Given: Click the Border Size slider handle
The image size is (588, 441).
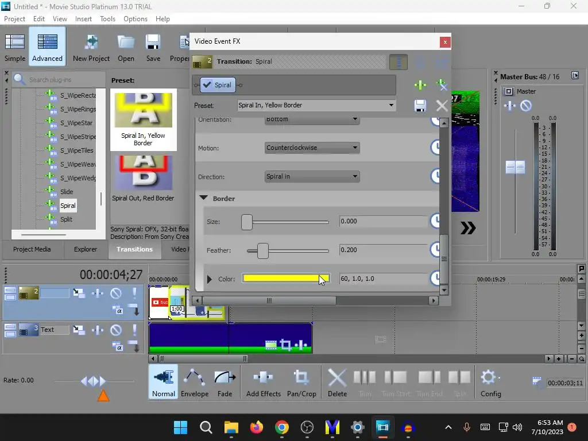Looking at the screenshot, I should pyautogui.click(x=247, y=222).
